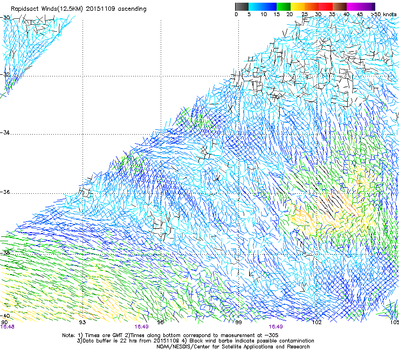Screen dimensions: 399x350
Task: Click the '25' legend scale label
Action: tap(305, 15)
